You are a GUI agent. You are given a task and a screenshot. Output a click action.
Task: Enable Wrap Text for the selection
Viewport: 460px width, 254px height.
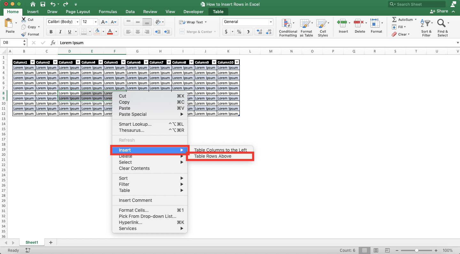(193, 22)
